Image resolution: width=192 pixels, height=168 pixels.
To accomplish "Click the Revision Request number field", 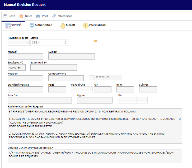I will coord(18,42).
